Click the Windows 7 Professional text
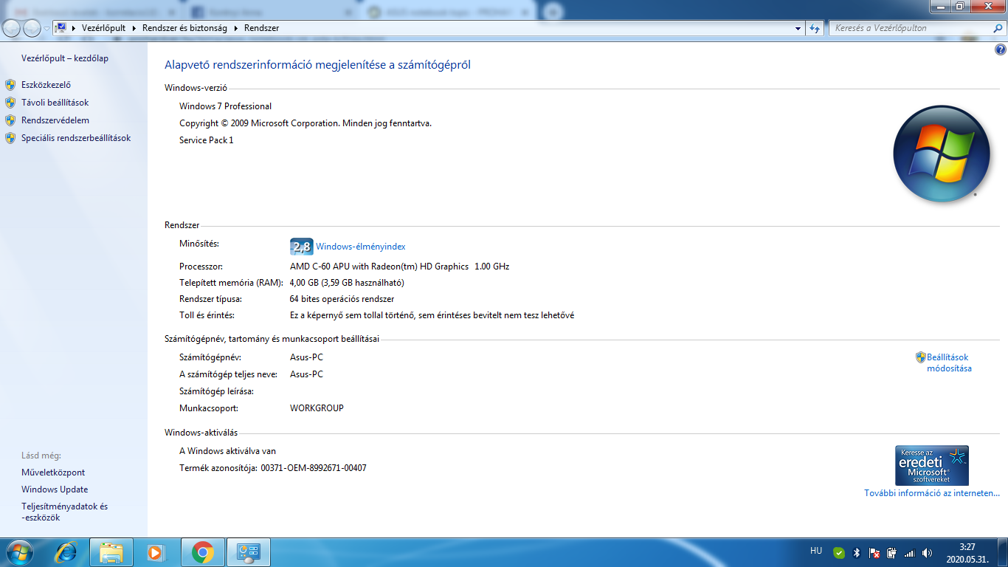 coord(225,106)
